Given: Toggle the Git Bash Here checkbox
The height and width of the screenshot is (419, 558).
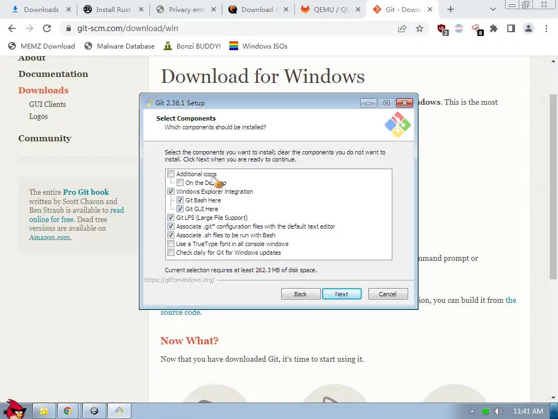Looking at the screenshot, I should pos(180,200).
